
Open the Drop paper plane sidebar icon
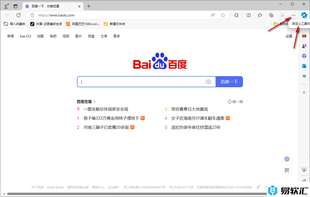click(304, 76)
